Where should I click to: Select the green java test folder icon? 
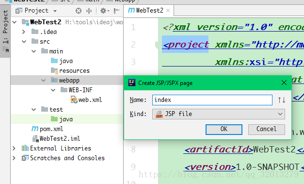click(x=54, y=119)
